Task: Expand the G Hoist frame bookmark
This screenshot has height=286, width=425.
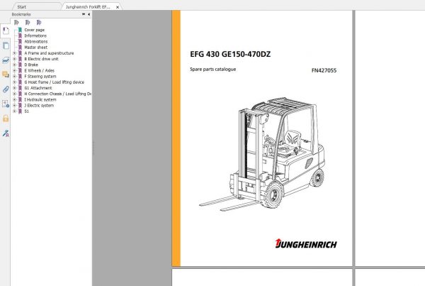Action: click(15, 82)
